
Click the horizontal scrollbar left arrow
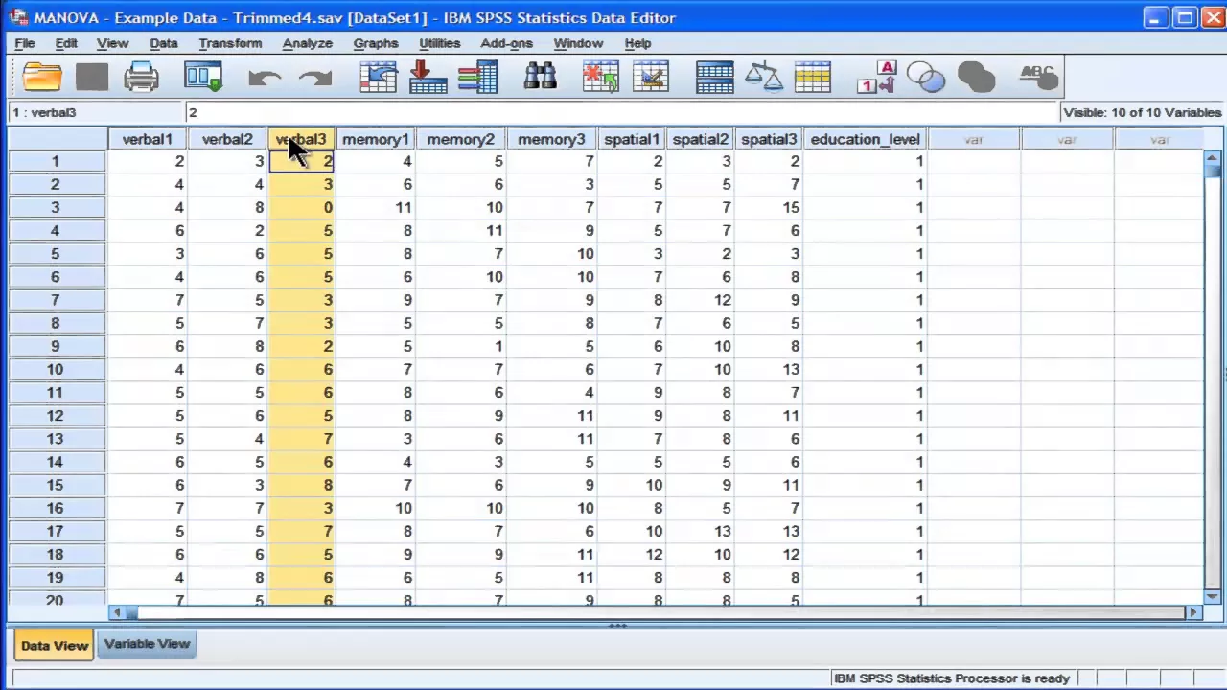click(117, 612)
